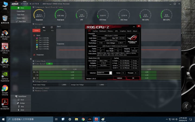
Task: Click the star marker beside core C03
Action: coord(34,78)
